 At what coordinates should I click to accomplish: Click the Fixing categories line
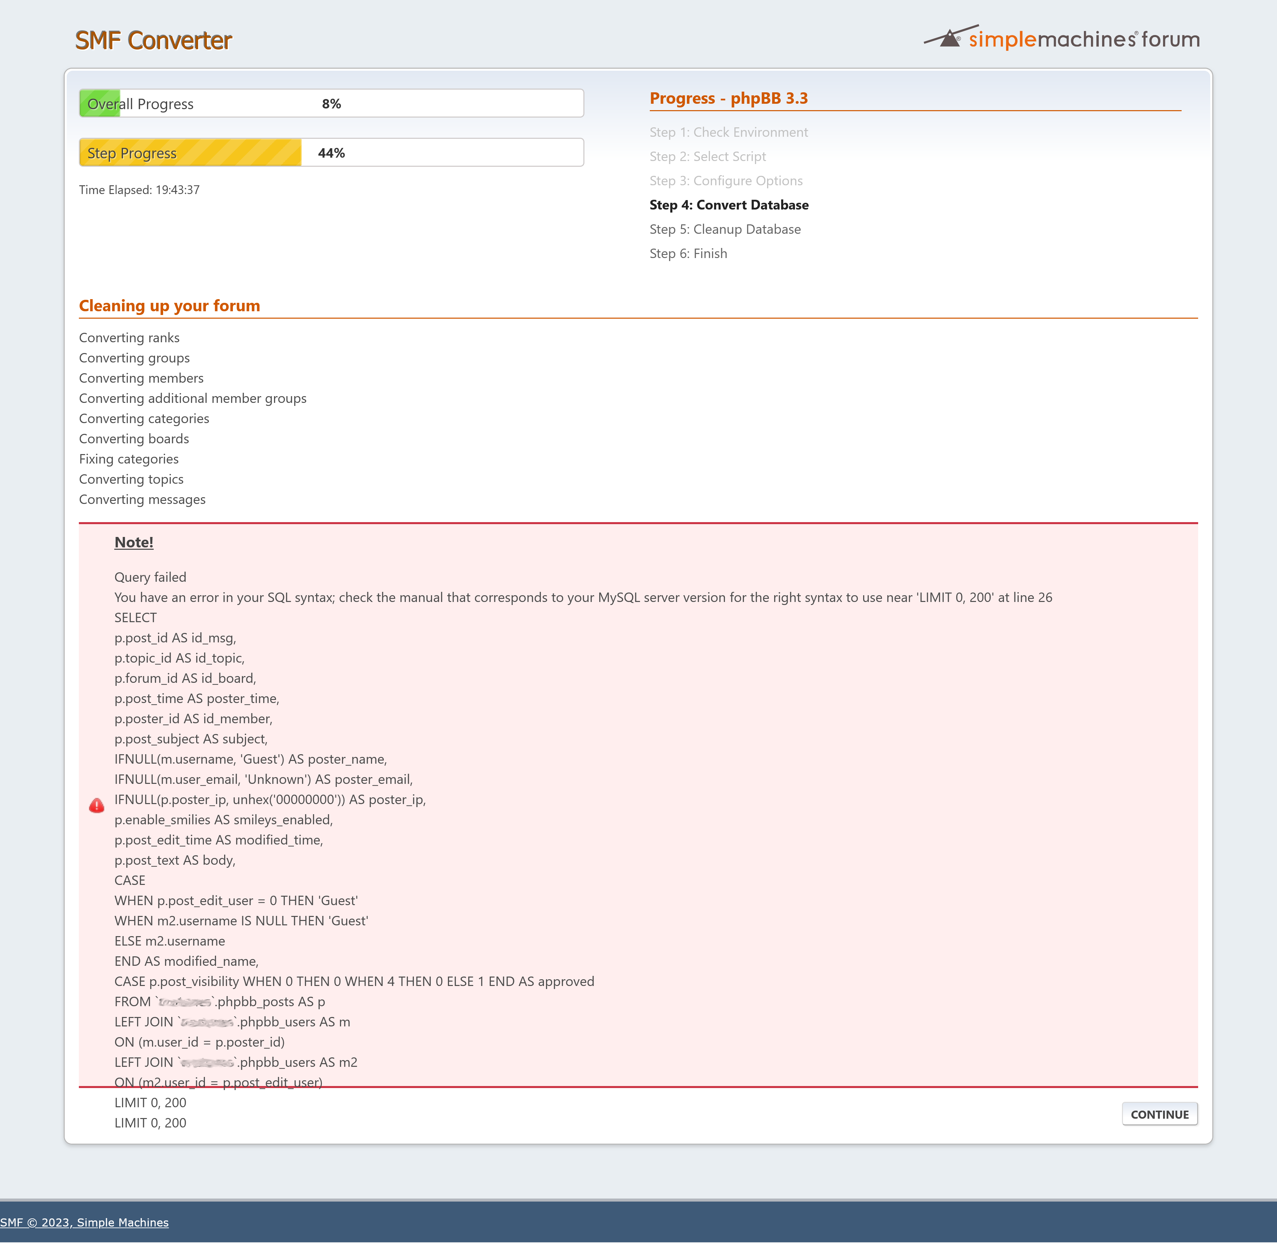[x=129, y=459]
